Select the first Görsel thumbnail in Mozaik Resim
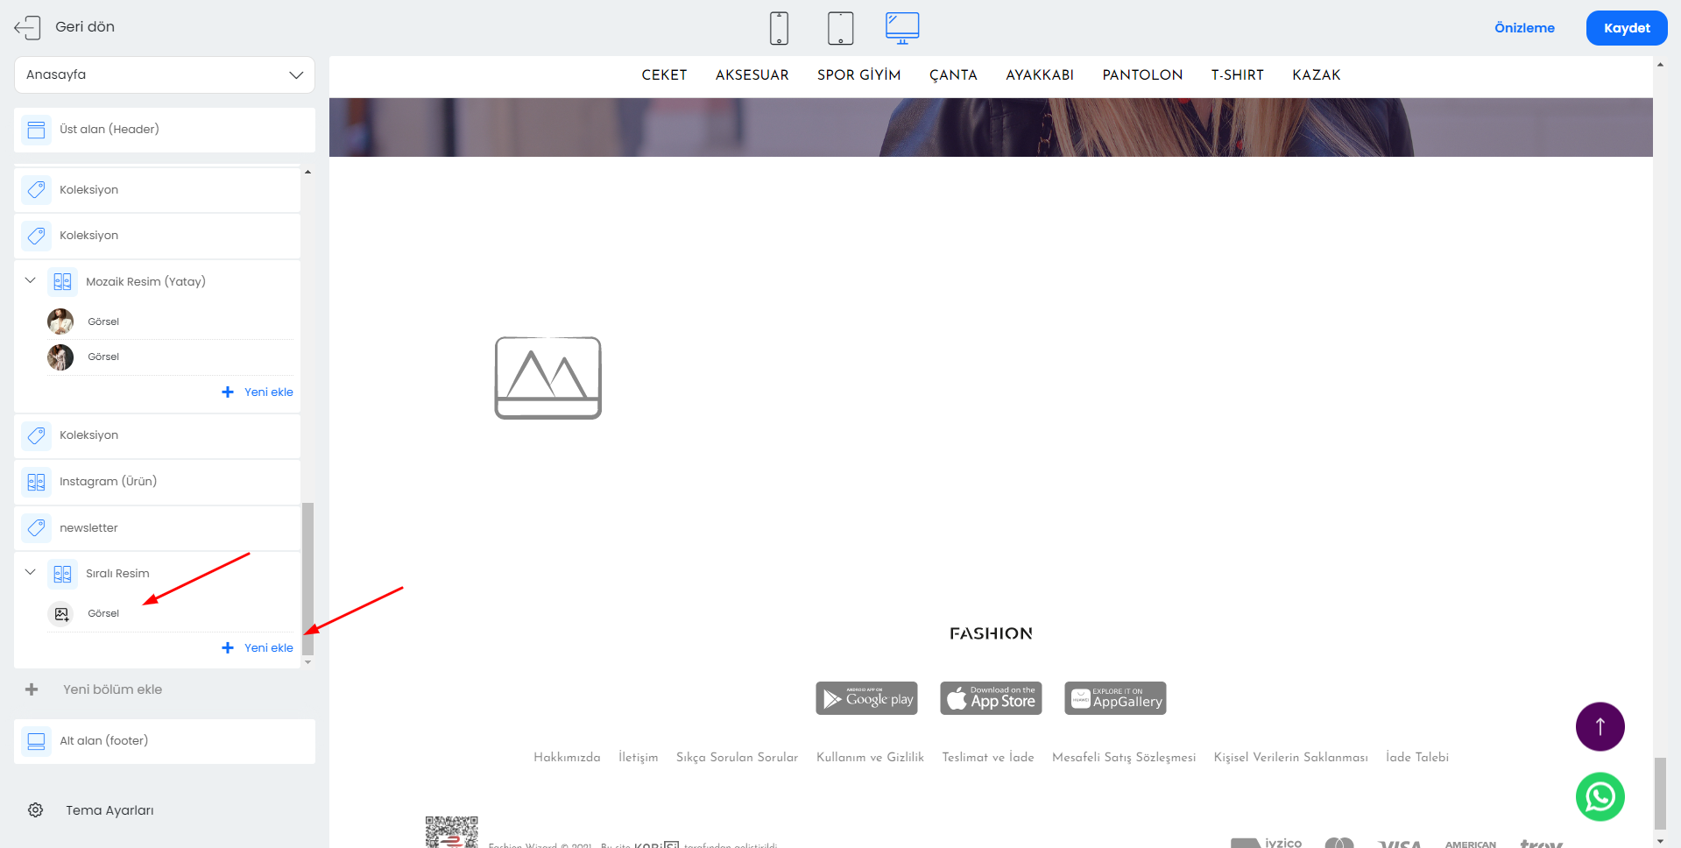This screenshot has height=848, width=1681. 60,322
